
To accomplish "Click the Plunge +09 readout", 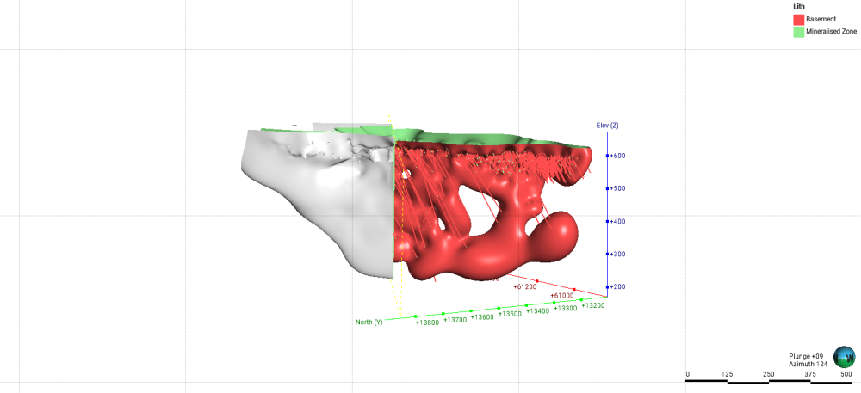I will (x=808, y=356).
